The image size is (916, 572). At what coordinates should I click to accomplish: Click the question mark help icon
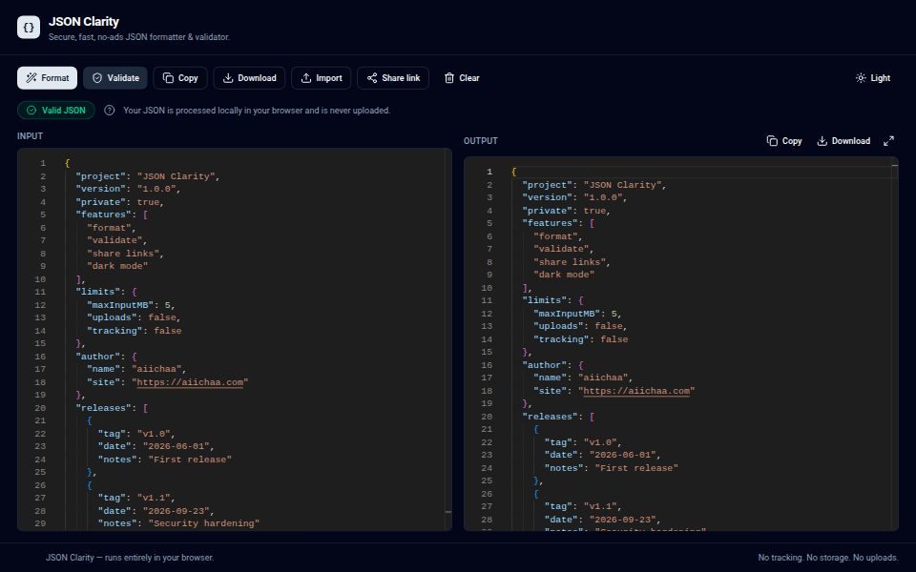109,111
